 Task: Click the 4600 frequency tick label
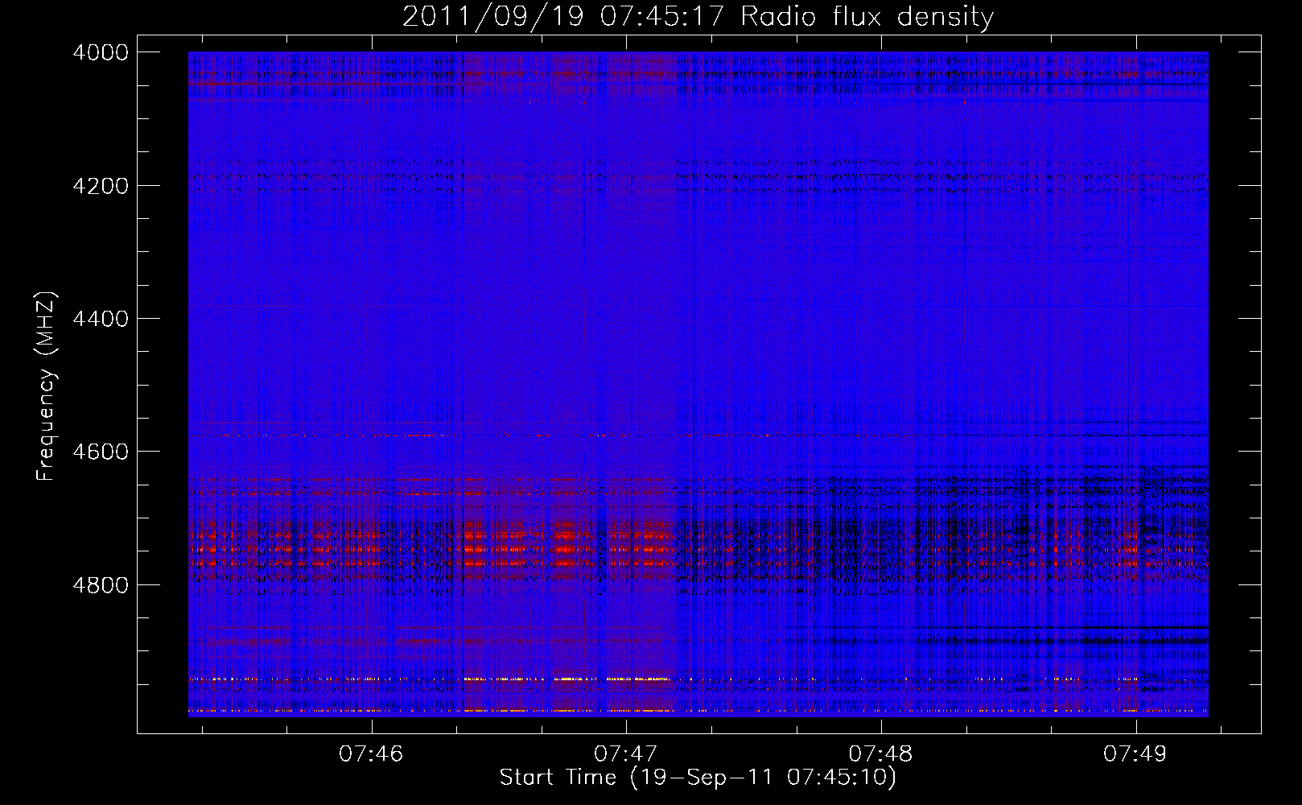click(100, 452)
